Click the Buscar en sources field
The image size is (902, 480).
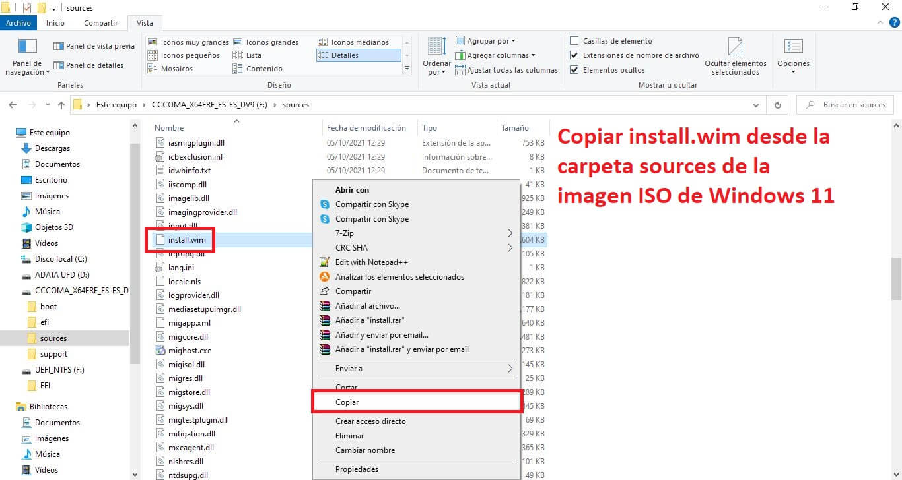tap(846, 105)
